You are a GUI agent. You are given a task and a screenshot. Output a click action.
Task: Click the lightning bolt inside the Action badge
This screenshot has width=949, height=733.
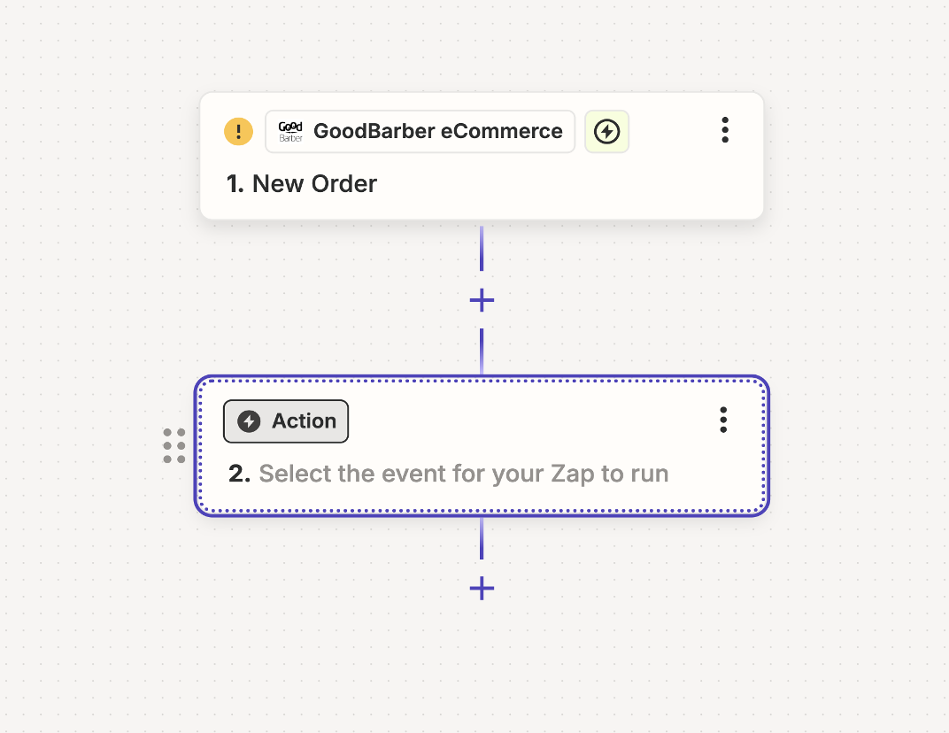[249, 421]
